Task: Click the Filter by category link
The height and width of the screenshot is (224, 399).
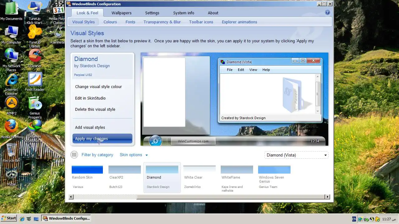Action: tap(97, 155)
